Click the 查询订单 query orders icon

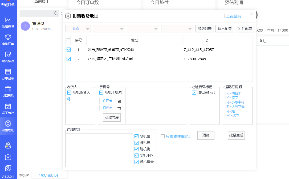click(x=8, y=37)
